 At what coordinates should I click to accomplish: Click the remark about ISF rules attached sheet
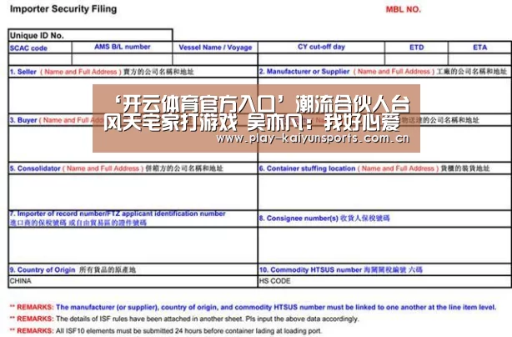(x=184, y=319)
